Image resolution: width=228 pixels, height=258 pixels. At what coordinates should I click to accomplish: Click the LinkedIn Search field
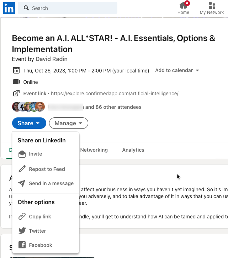68,8
